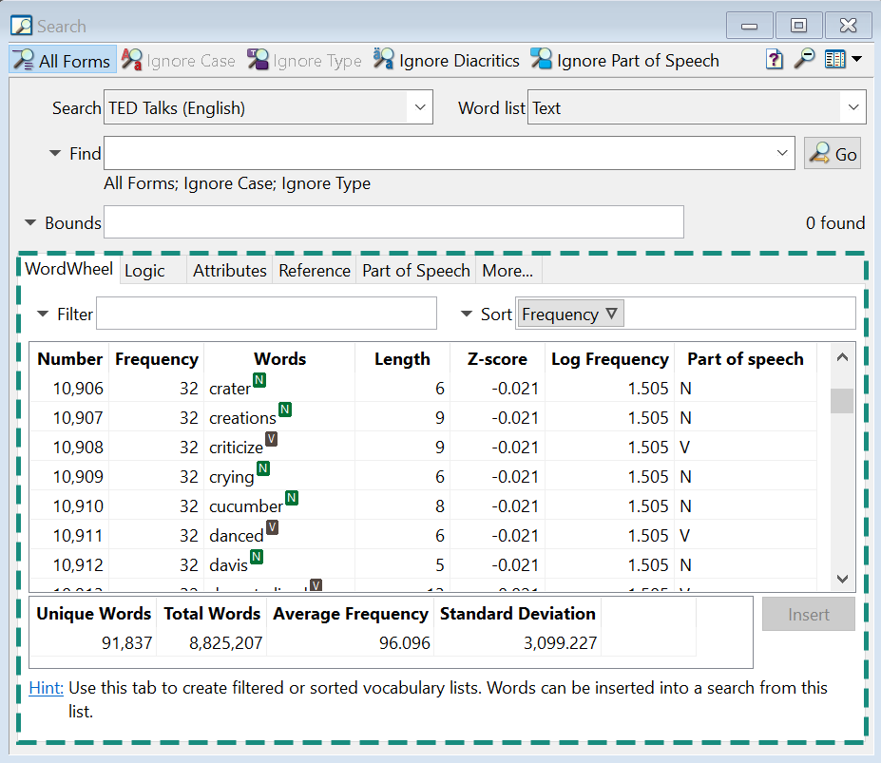Open the Search corpus dropdown

coord(419,108)
